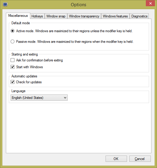Click the monitor app icon in title bar
The image size is (157, 168).
tap(5, 5)
